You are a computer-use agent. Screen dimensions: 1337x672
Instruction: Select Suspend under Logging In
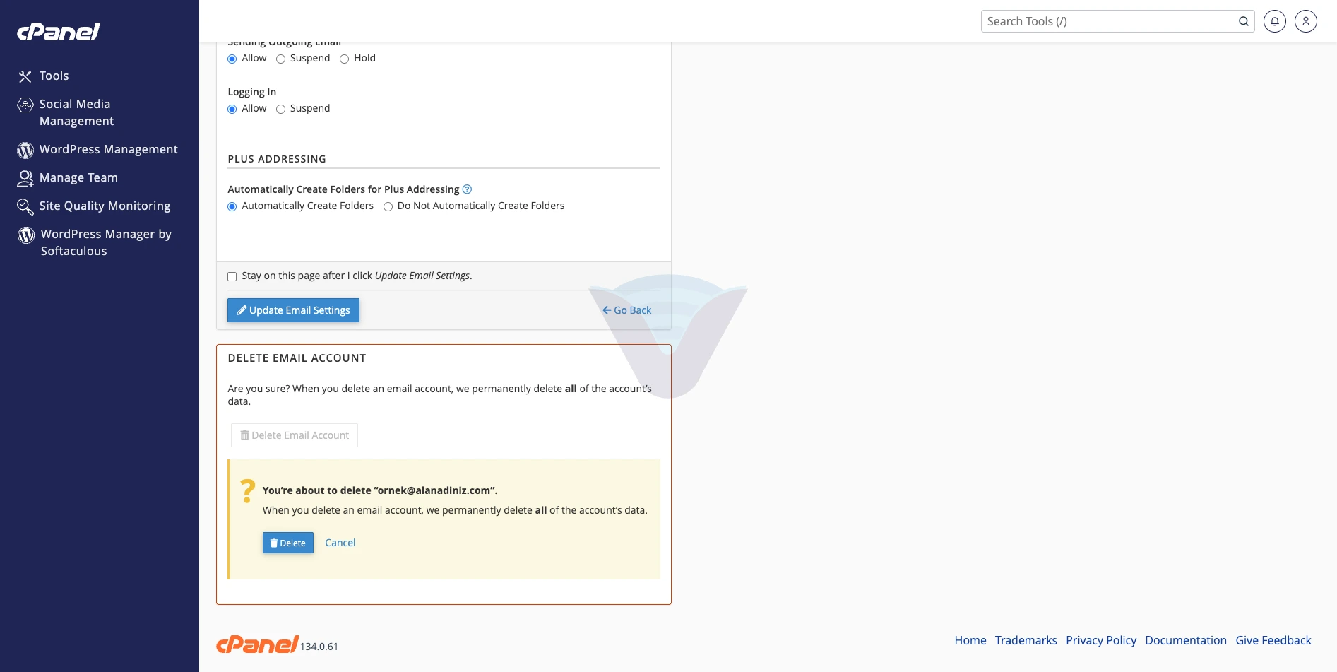tap(280, 109)
